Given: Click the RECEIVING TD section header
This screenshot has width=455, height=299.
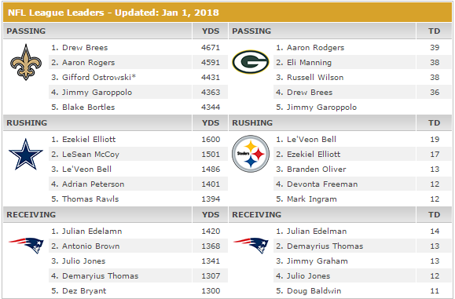Looking at the screenshot, I should pyautogui.click(x=340, y=215).
